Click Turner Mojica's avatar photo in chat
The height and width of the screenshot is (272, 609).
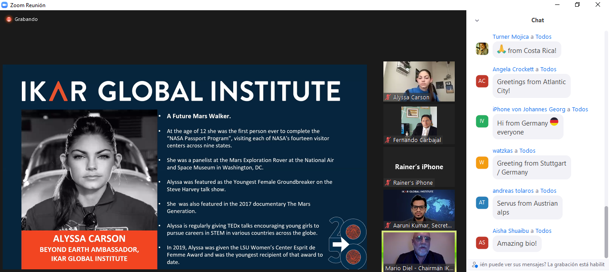pos(482,49)
